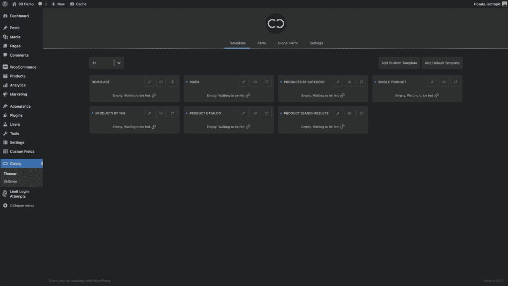The width and height of the screenshot is (508, 286).
Task: Click pencil icon on SINGLE PRODUCT card
Action: click(x=432, y=82)
